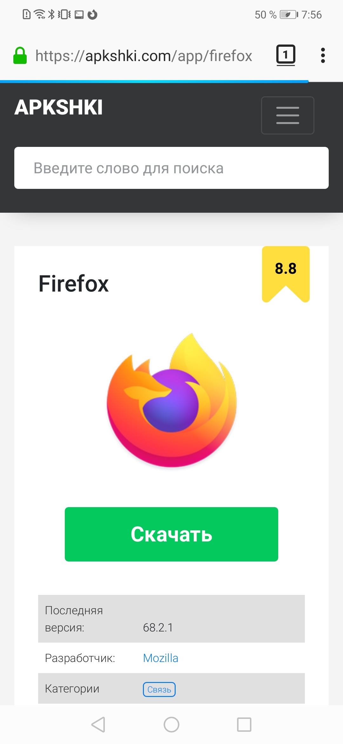Viewport: 343px width, 744px height.
Task: Tap the URL address apkshki.com/app/firefox
Action: 144,56
